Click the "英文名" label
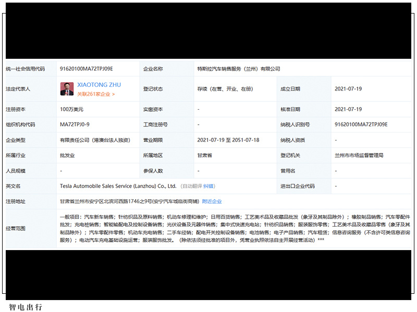The width and height of the screenshot is (417, 312). [x=14, y=186]
